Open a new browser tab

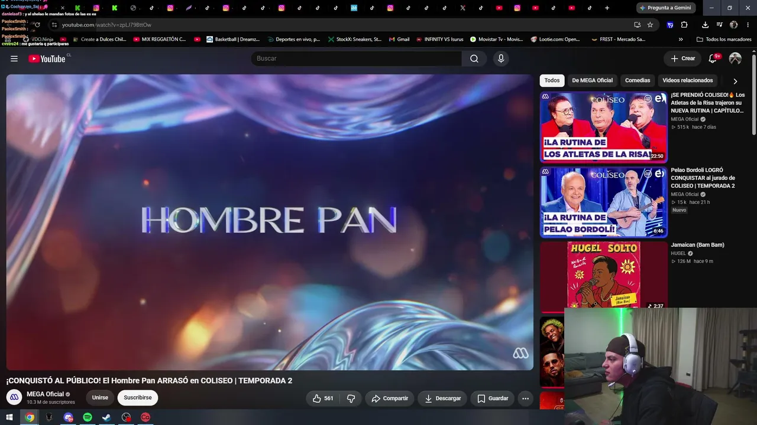pyautogui.click(x=607, y=8)
